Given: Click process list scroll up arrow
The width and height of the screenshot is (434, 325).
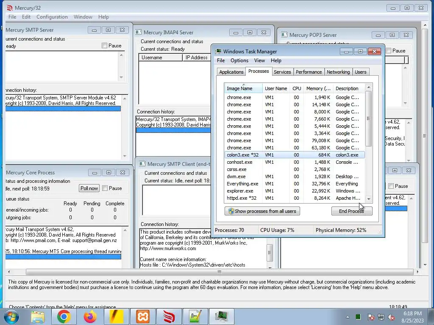Looking at the screenshot, I should tap(369, 87).
